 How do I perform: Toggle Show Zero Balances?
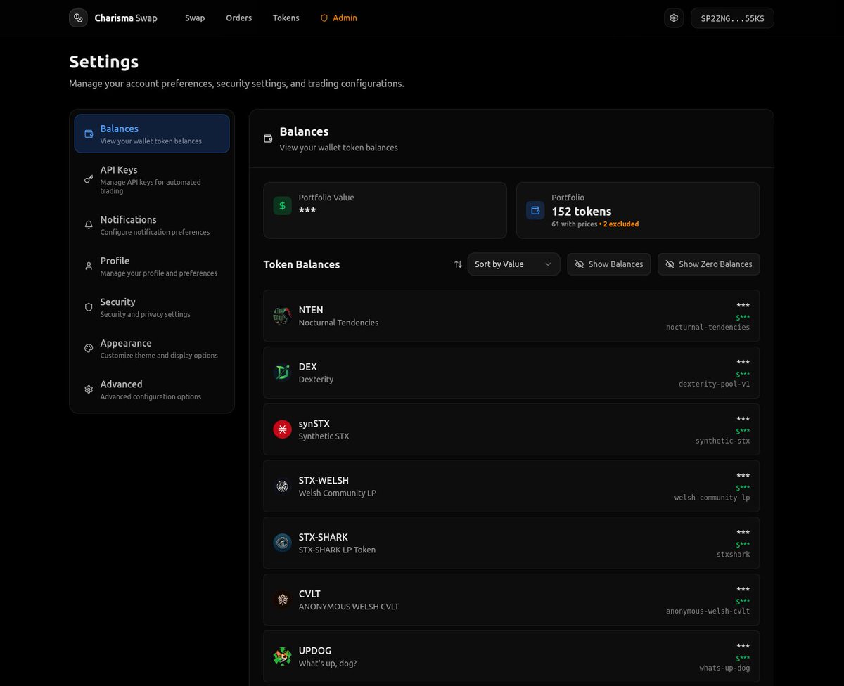(708, 264)
